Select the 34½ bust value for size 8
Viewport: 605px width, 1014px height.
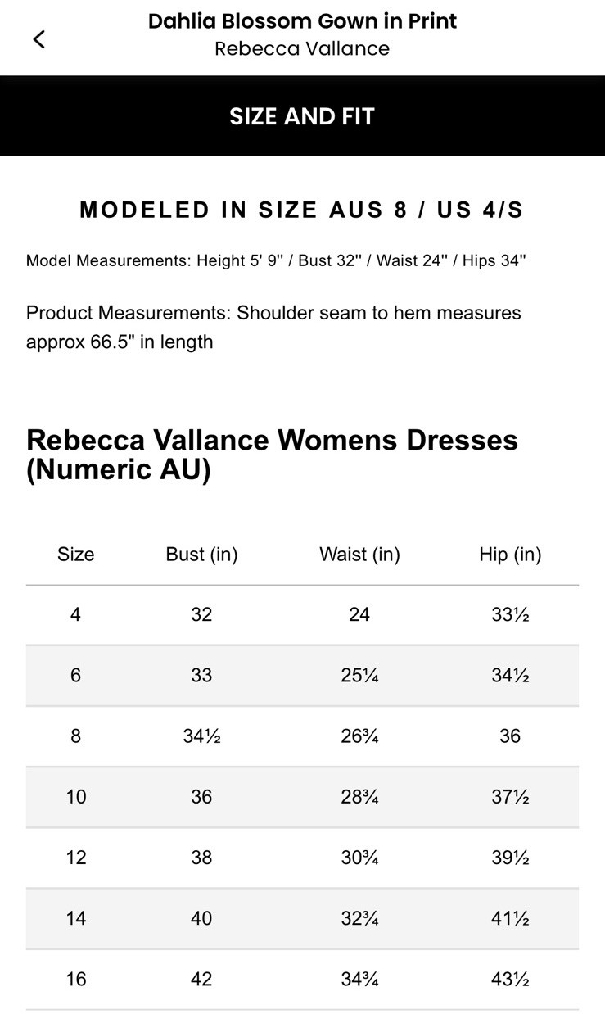(x=201, y=736)
